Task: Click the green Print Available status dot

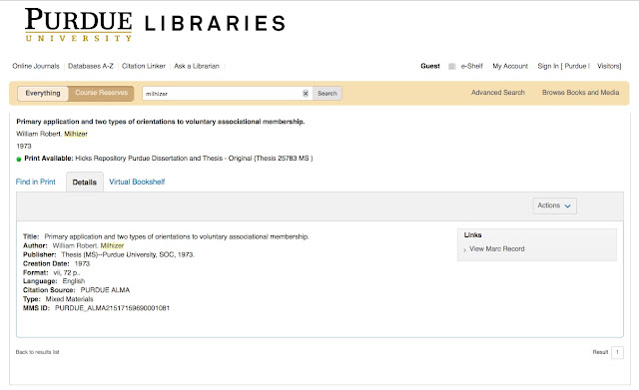Action: pos(19,159)
